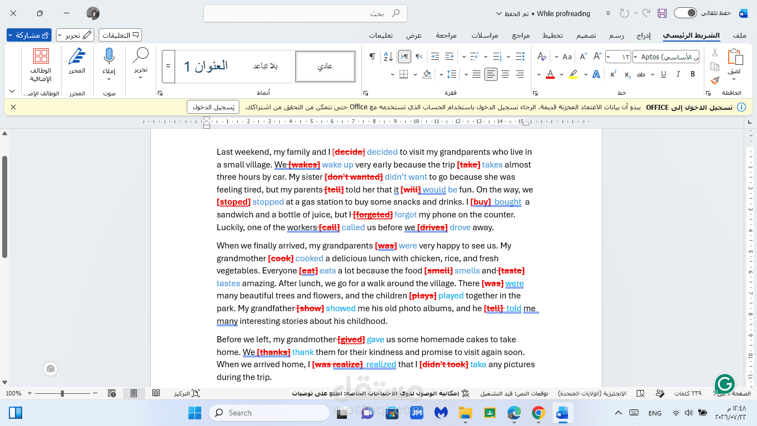Switch to the مراجعة tab
This screenshot has width=757, height=426.
(446, 35)
